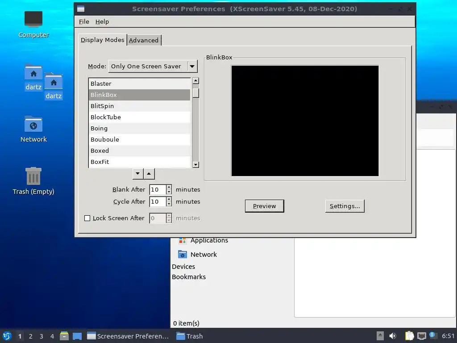Open the Trash (Empty) desktop icon
This screenshot has height=343, width=457.
click(x=33, y=181)
